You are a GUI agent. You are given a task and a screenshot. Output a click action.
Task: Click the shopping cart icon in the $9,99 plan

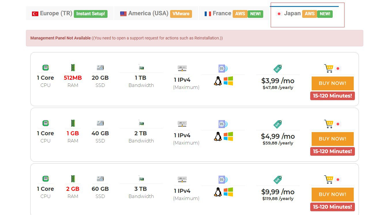pyautogui.click(x=328, y=180)
